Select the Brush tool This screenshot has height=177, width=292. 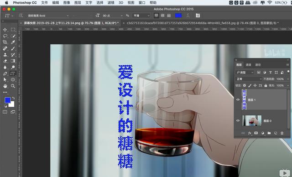[x=13, y=48]
